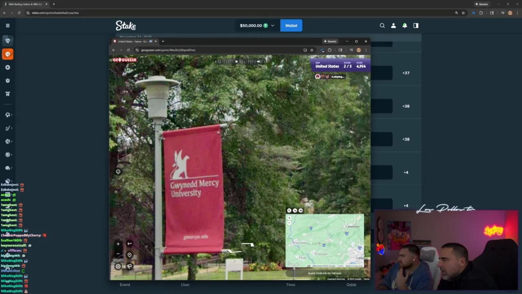Viewport: 522px width, 294px height.
Task: Click the top shield icon in Stake sidebar
Action: 7,40
